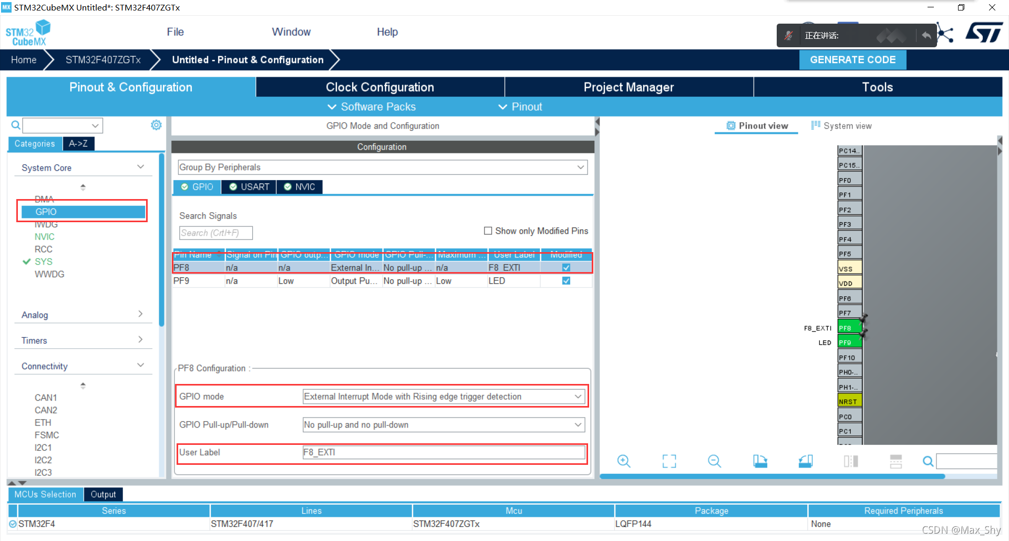Screen dimensions: 1009x541
Task: Select NVIC in System Core list
Action: [45, 237]
